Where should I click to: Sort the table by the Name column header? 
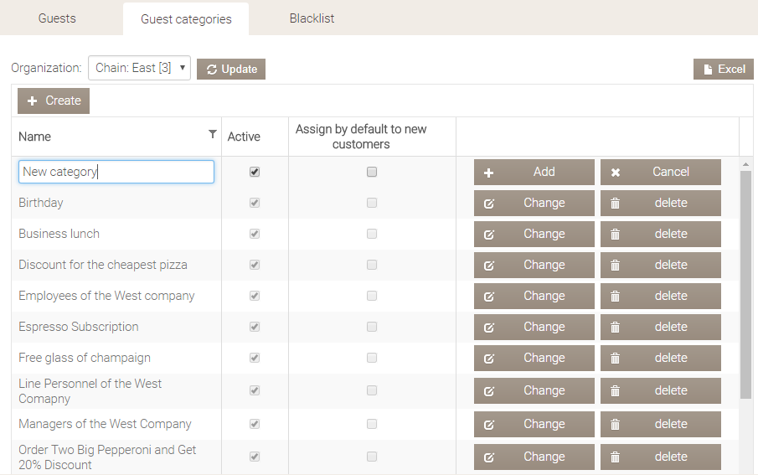click(x=35, y=137)
